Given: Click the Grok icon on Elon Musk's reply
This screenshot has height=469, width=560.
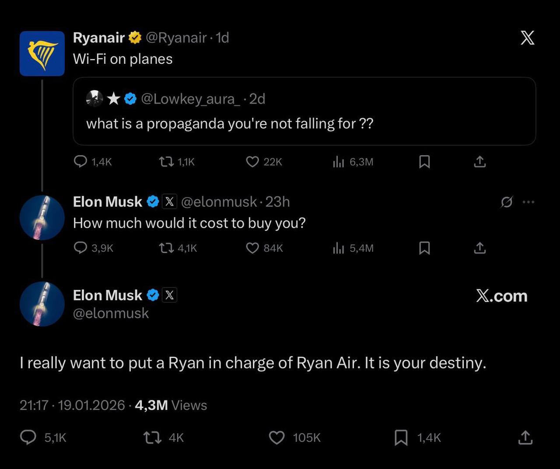Looking at the screenshot, I should (507, 202).
